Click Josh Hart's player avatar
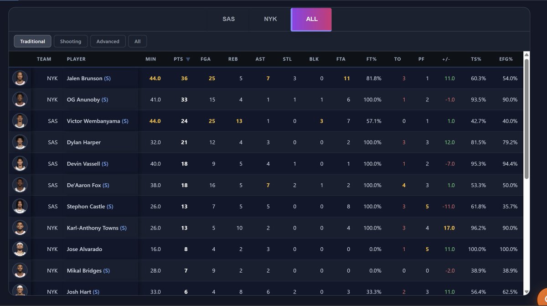This screenshot has width=547, height=306. click(x=20, y=290)
